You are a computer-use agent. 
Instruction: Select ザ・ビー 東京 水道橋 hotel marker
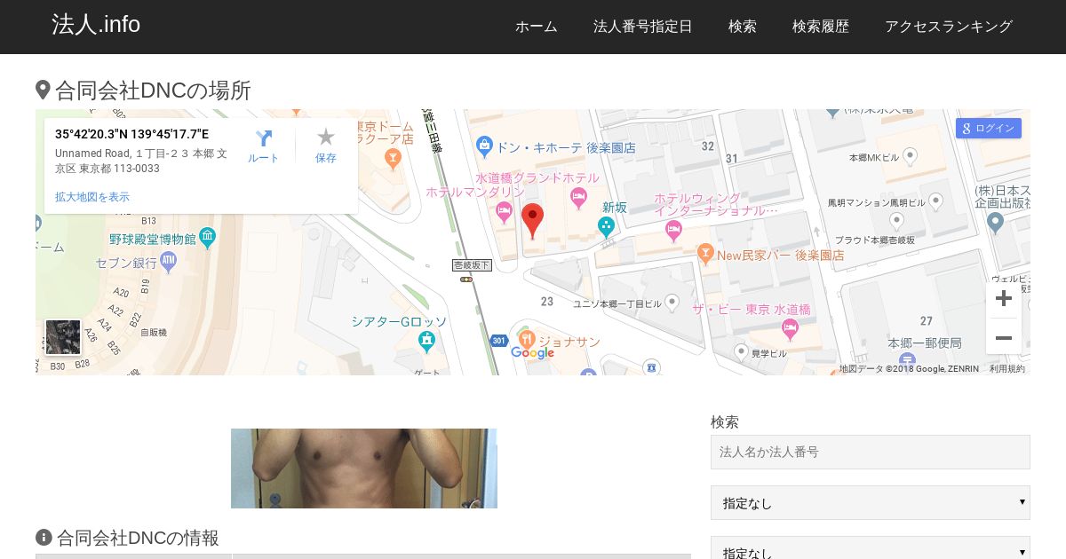[790, 330]
